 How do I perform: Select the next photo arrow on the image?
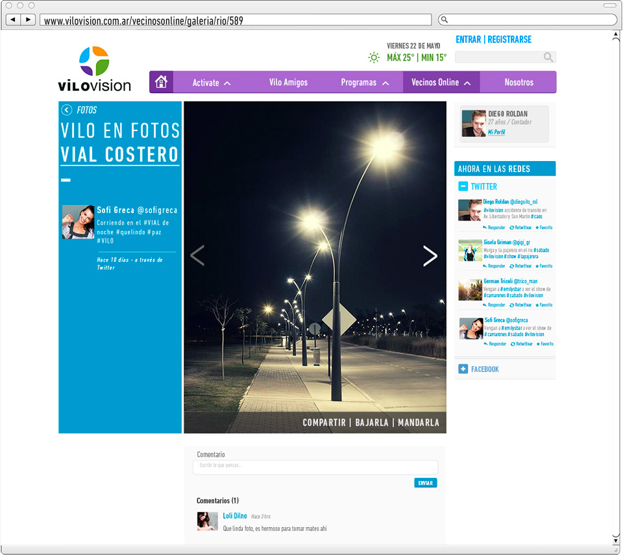click(430, 256)
